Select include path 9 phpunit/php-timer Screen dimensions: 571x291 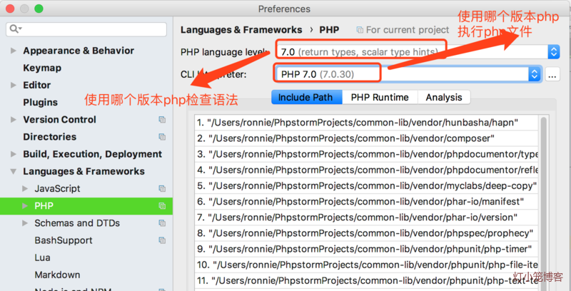367,249
